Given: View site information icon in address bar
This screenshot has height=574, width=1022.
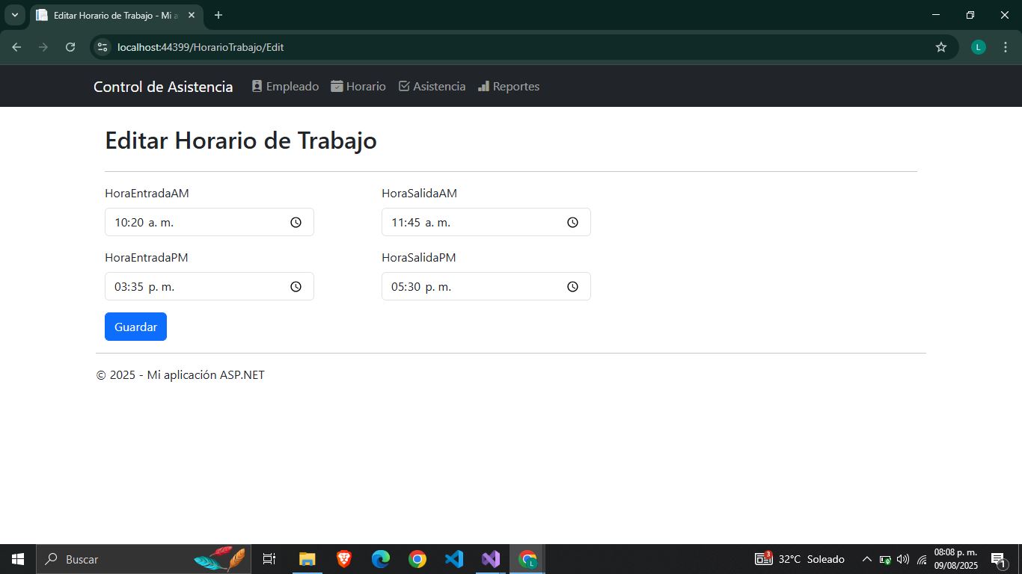Looking at the screenshot, I should tap(103, 47).
